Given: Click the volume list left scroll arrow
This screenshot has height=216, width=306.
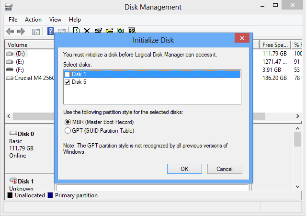Looking at the screenshot, I should point(8,116).
